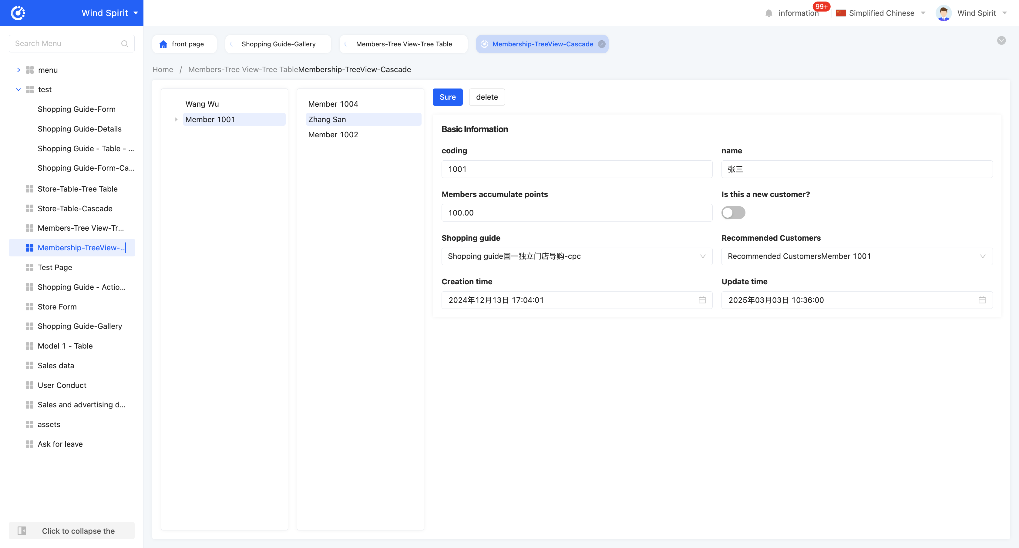Close the Membership-TreeView-Cascade tab

[x=602, y=44]
